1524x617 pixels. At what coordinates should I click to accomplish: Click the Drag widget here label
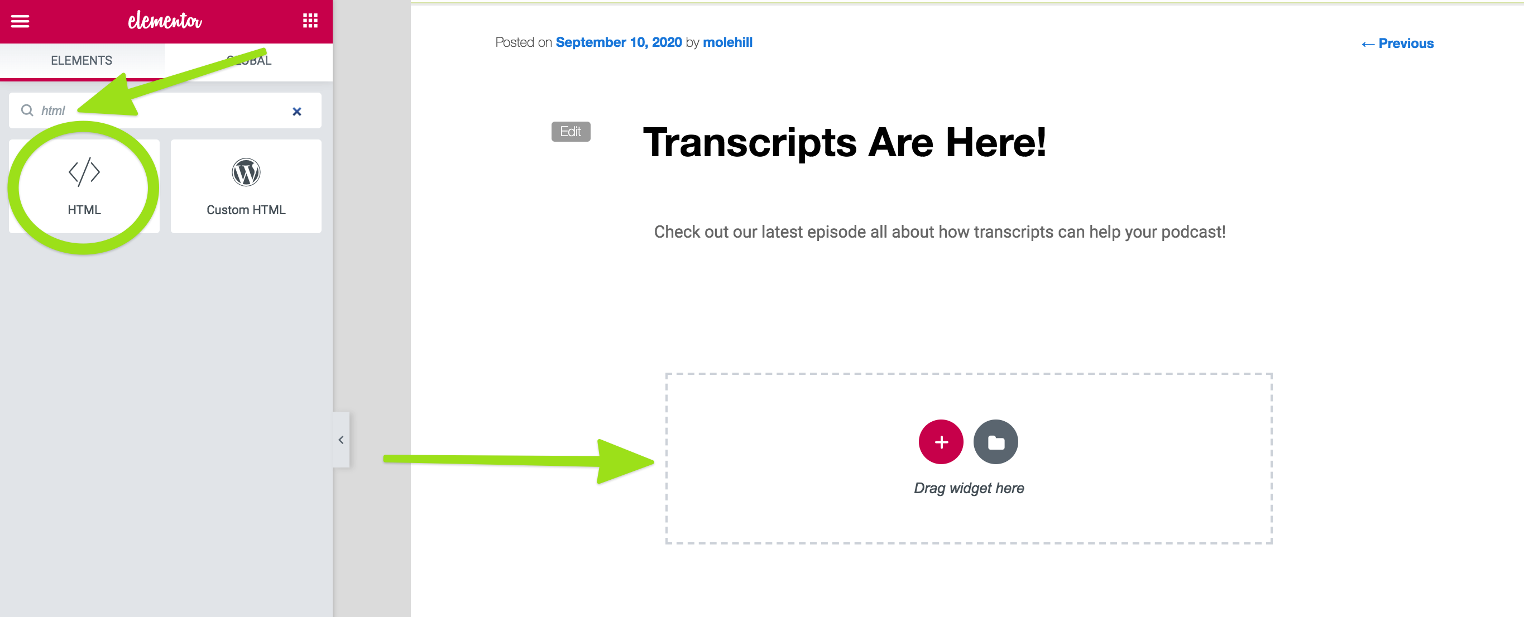[969, 488]
